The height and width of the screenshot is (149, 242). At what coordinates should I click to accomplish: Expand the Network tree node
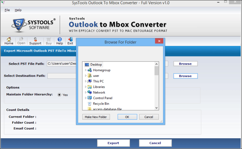(86, 92)
